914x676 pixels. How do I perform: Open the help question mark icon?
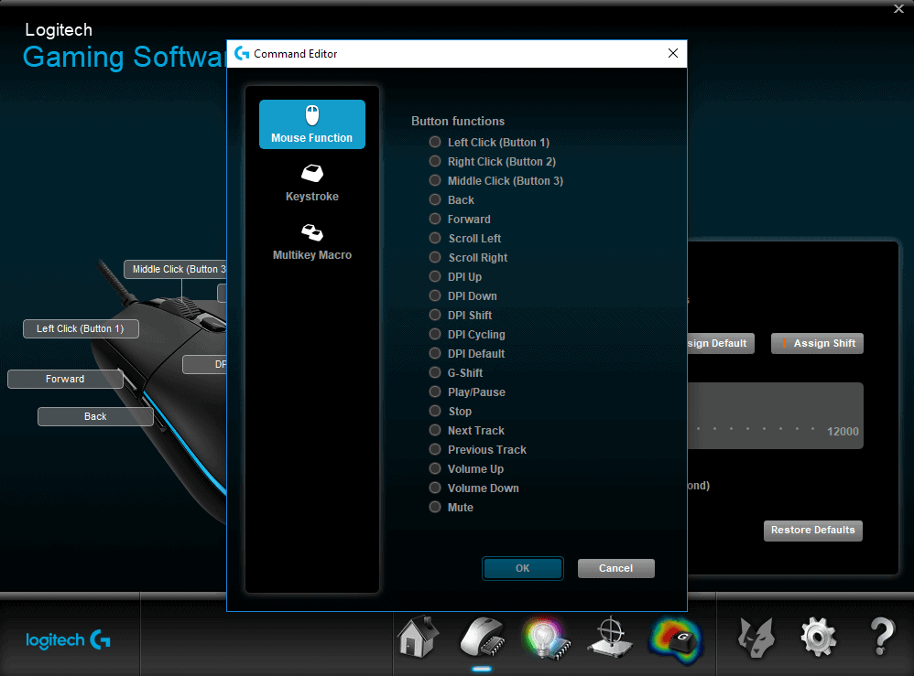pos(883,637)
